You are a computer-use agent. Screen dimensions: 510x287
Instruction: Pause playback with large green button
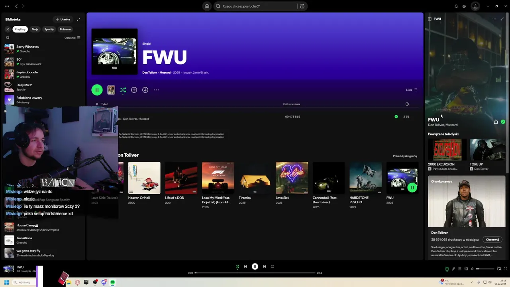[97, 90]
